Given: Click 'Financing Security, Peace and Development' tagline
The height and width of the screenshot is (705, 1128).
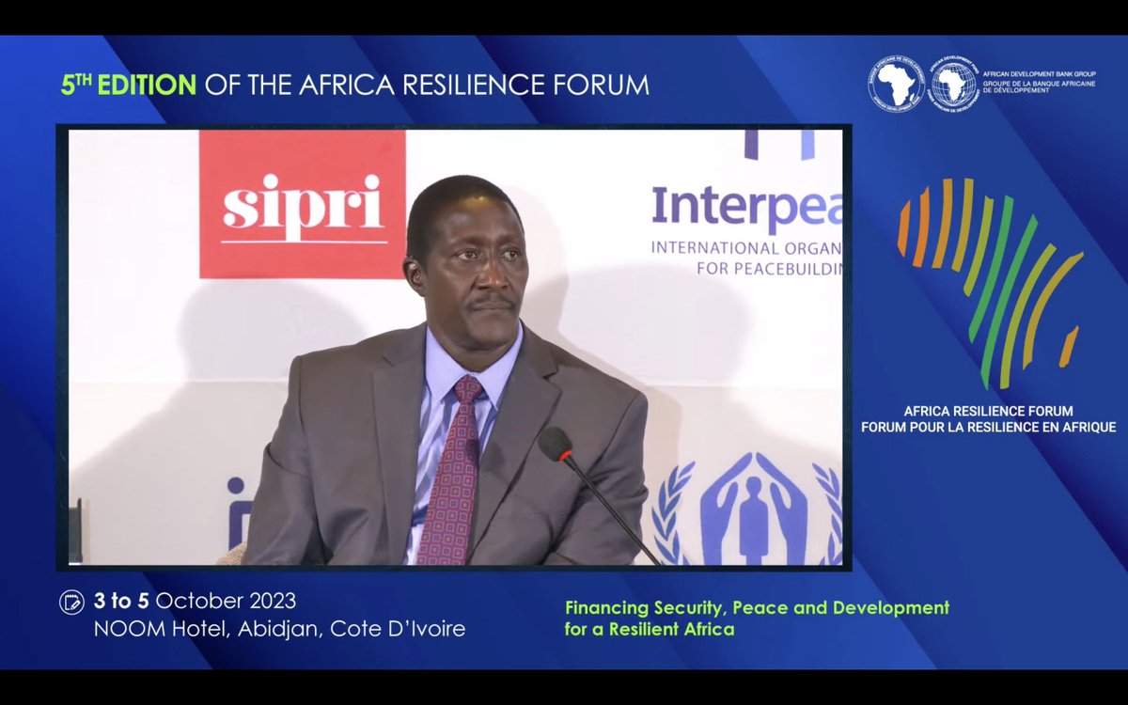Looking at the screenshot, I should click(x=757, y=607).
